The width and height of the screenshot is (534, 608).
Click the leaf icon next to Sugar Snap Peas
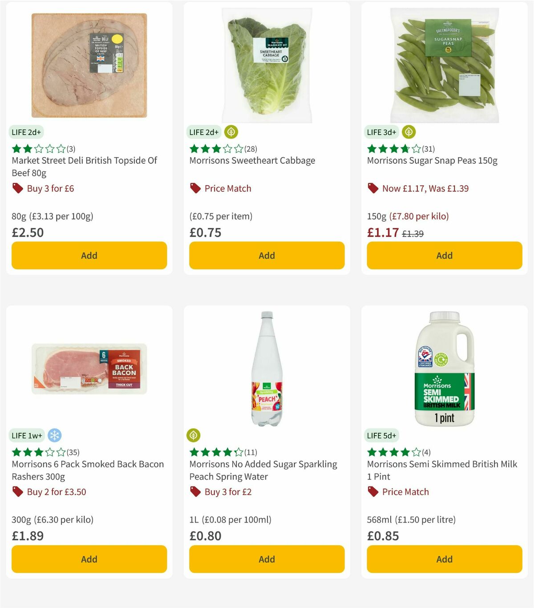pyautogui.click(x=408, y=132)
